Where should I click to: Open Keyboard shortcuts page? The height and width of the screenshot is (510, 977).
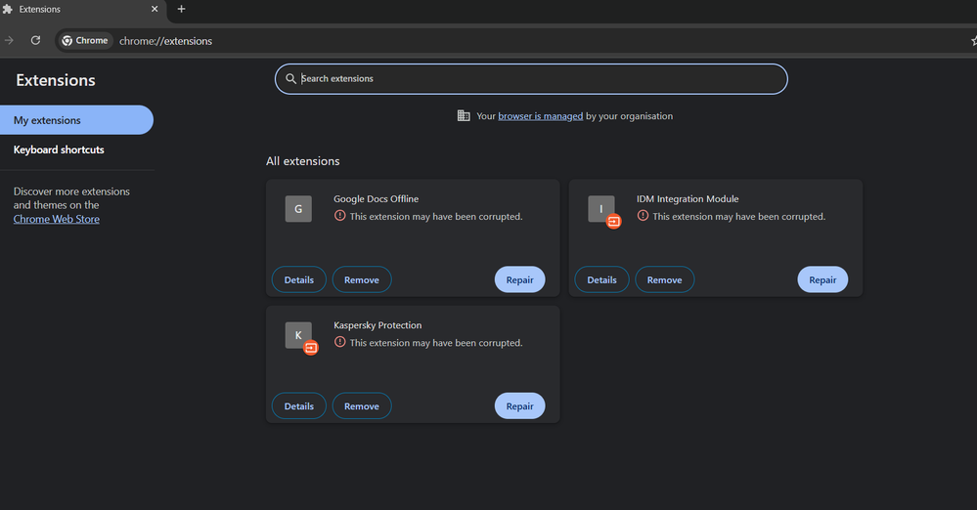coord(59,149)
